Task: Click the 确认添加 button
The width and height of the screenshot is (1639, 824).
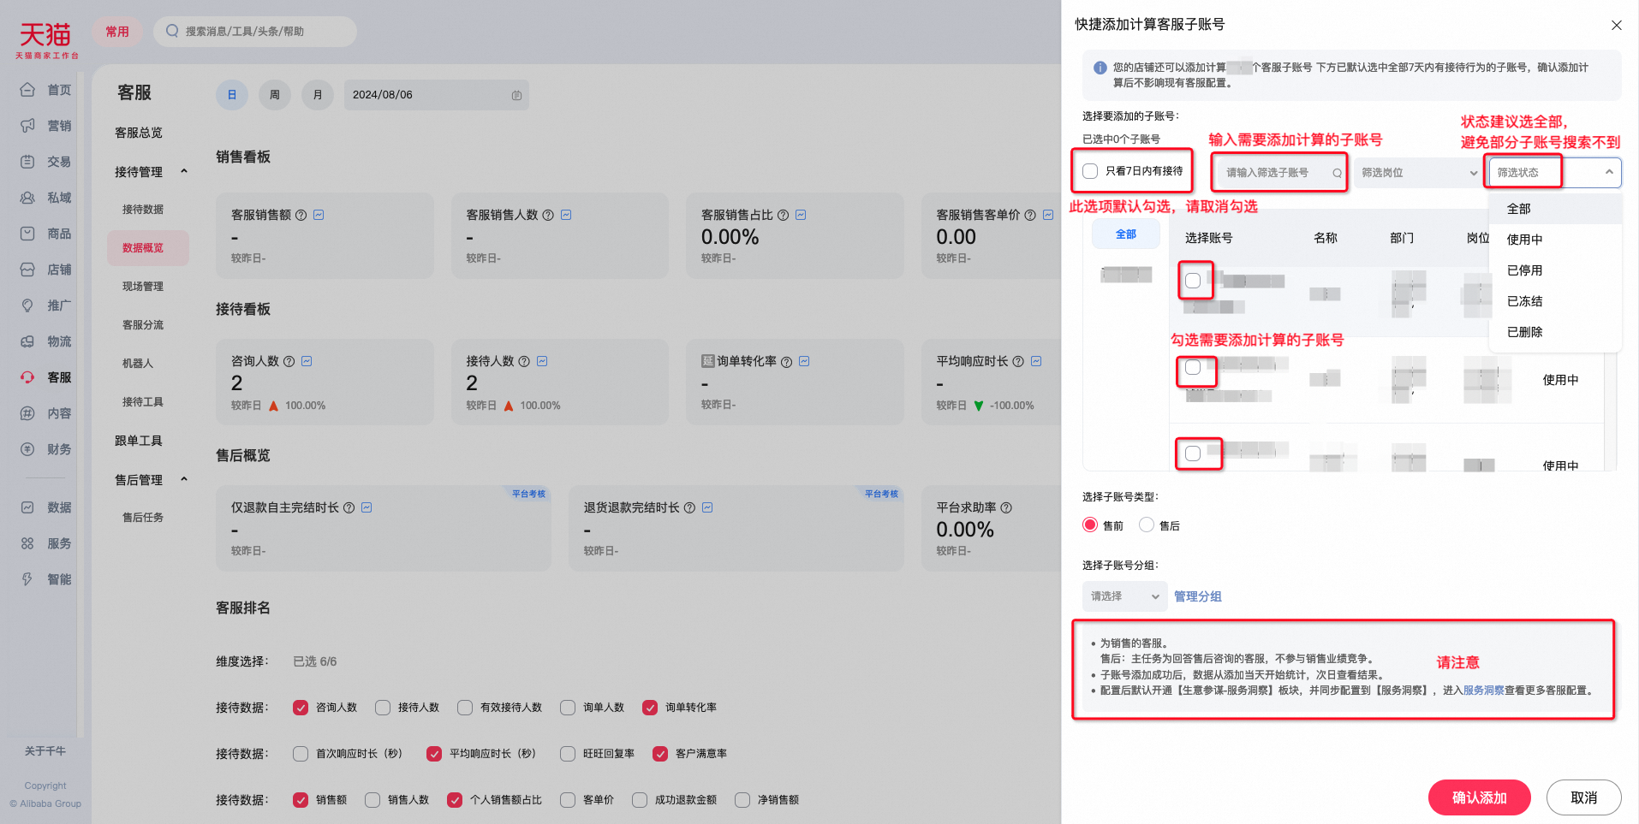Action: 1479,797
